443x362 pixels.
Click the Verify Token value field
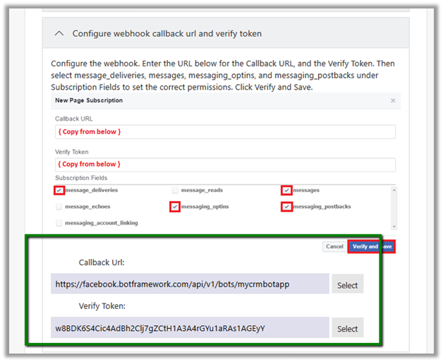pyautogui.click(x=190, y=328)
